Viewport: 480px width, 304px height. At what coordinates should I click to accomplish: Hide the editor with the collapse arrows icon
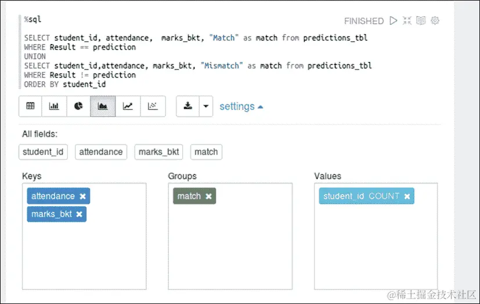pyautogui.click(x=407, y=21)
